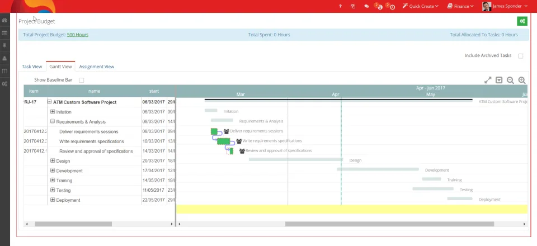Expand the Initation task group
The width and height of the screenshot is (537, 246).
(x=53, y=111)
